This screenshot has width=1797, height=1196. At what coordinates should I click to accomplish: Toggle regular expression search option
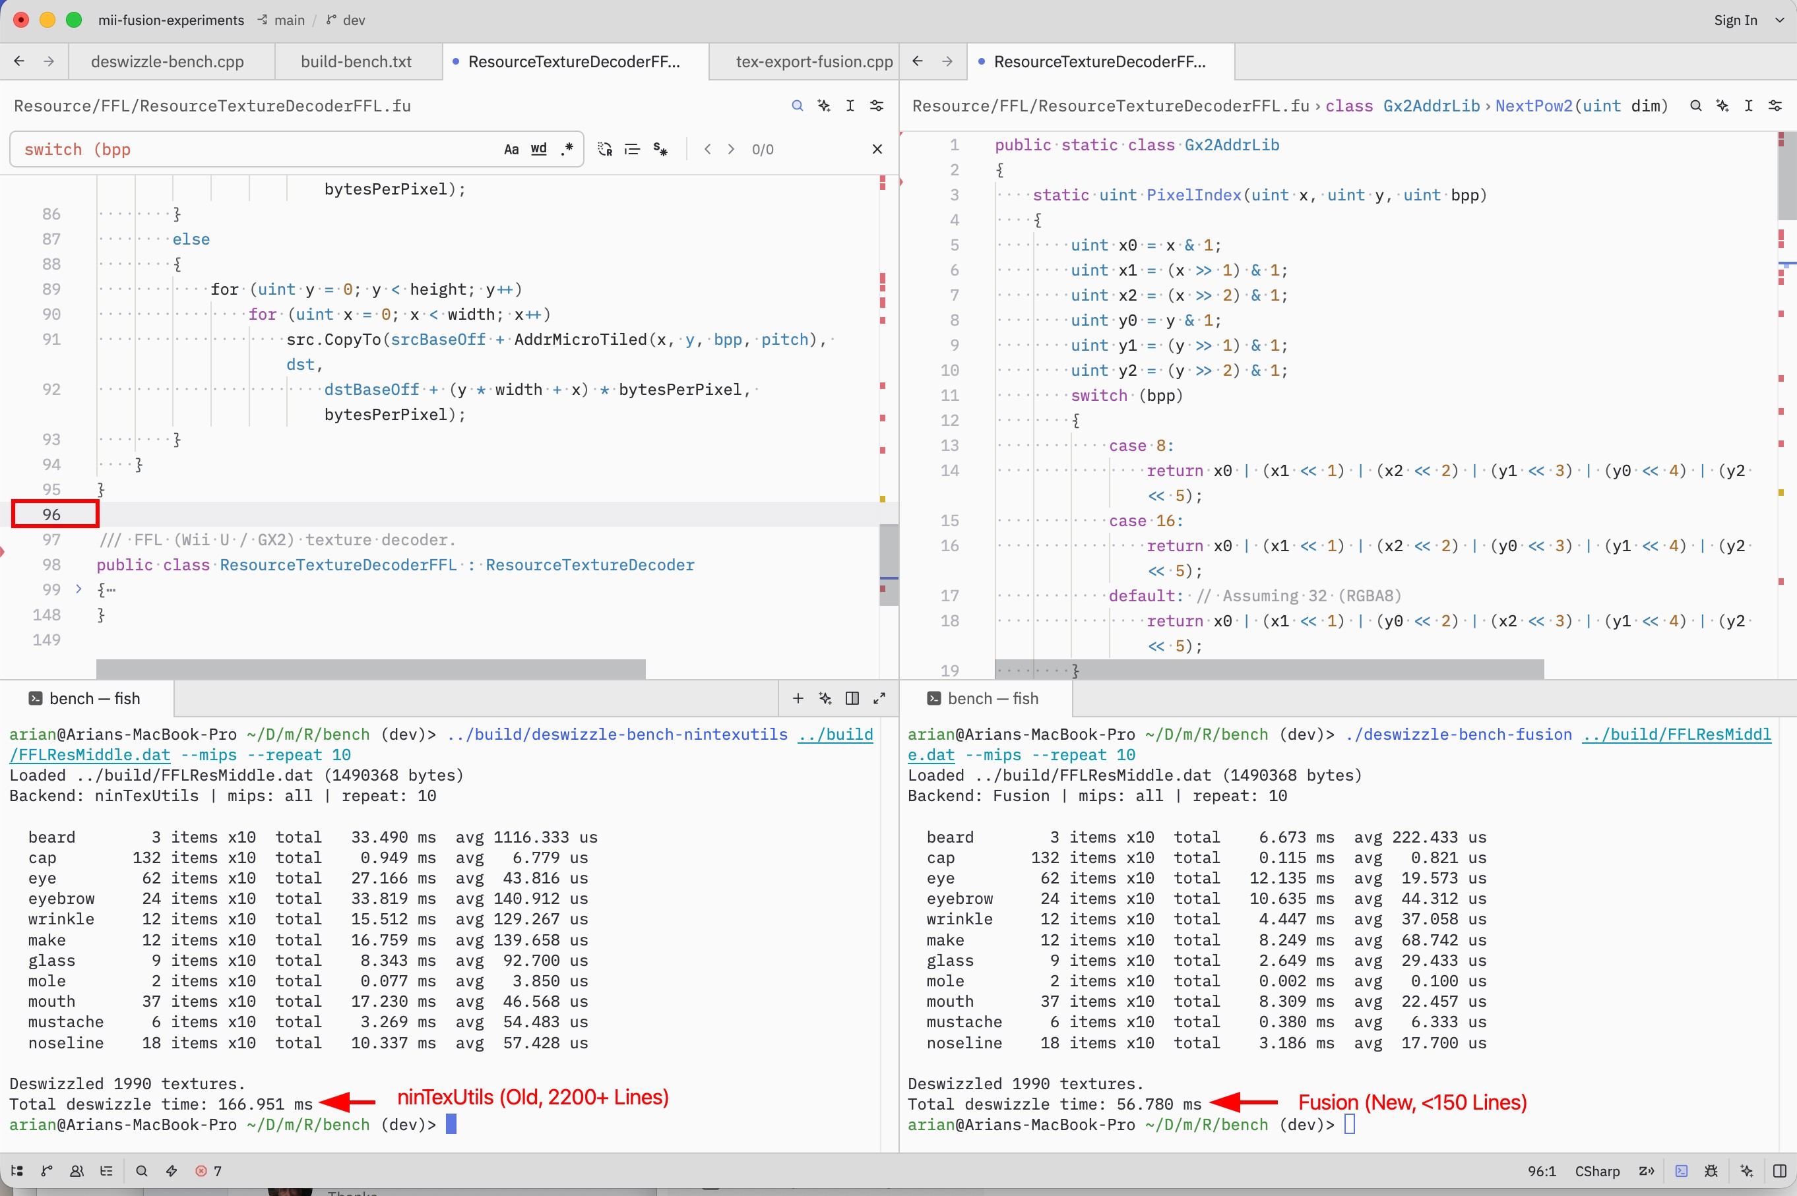pos(566,149)
